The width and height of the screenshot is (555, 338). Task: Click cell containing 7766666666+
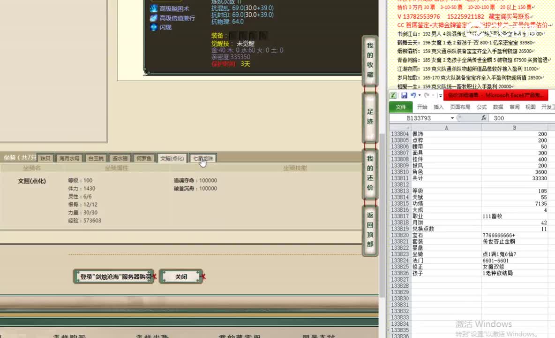(514, 235)
